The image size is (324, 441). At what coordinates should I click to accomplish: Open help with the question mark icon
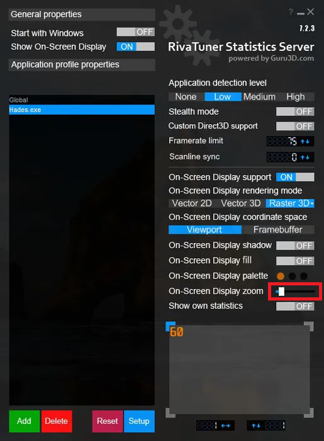click(291, 11)
